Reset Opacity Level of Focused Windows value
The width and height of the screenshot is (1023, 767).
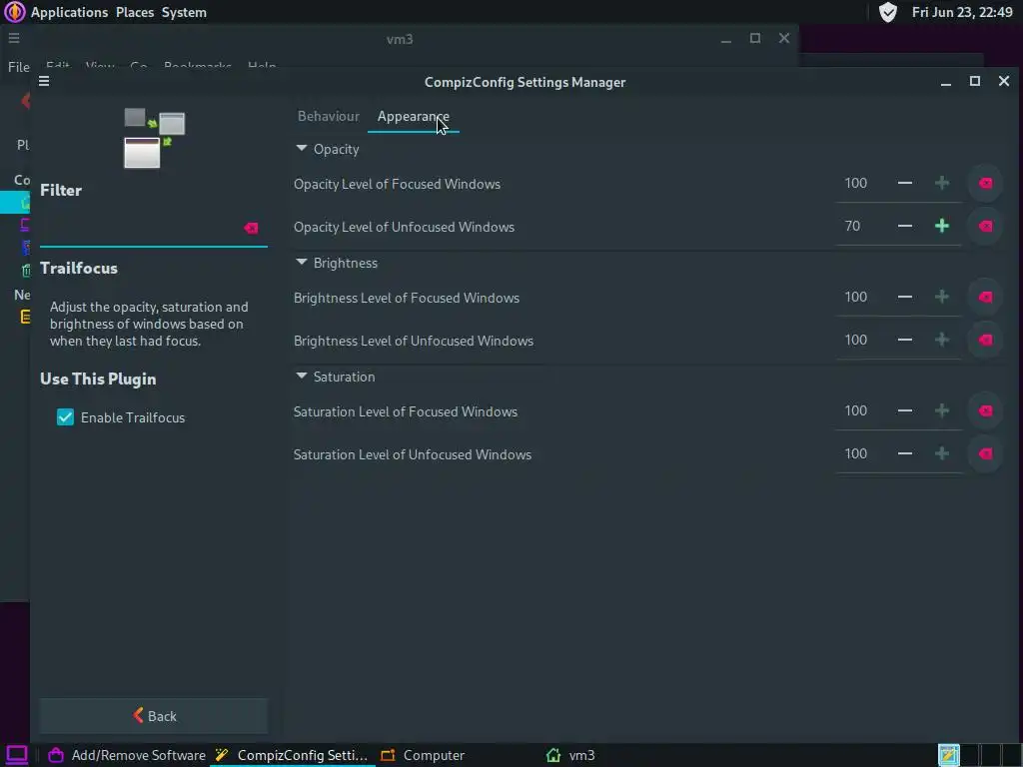coord(985,184)
